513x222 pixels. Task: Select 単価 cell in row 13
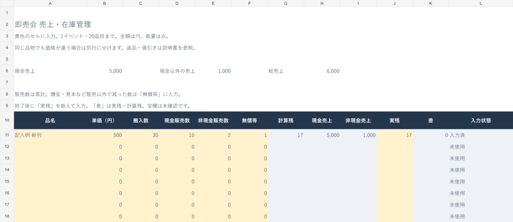[x=104, y=158]
